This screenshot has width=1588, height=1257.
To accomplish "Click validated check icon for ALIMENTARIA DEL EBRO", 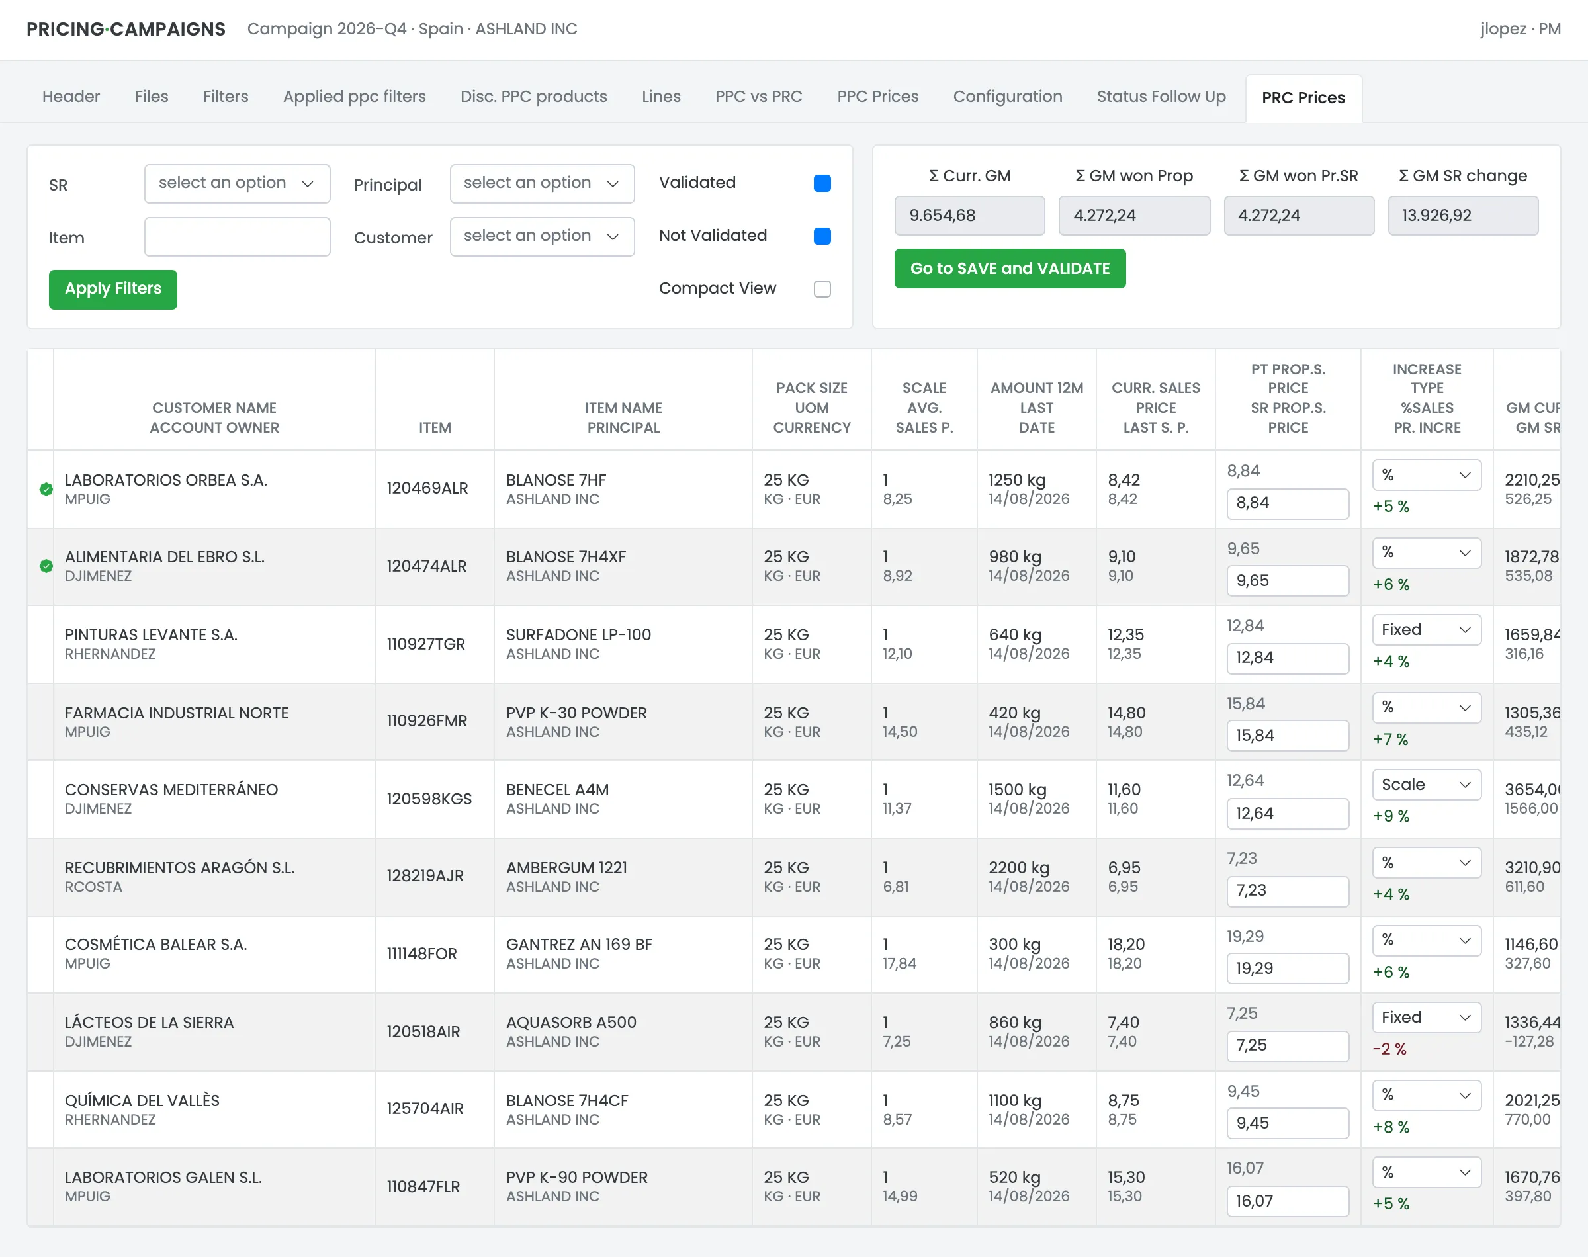I will pyautogui.click(x=46, y=566).
